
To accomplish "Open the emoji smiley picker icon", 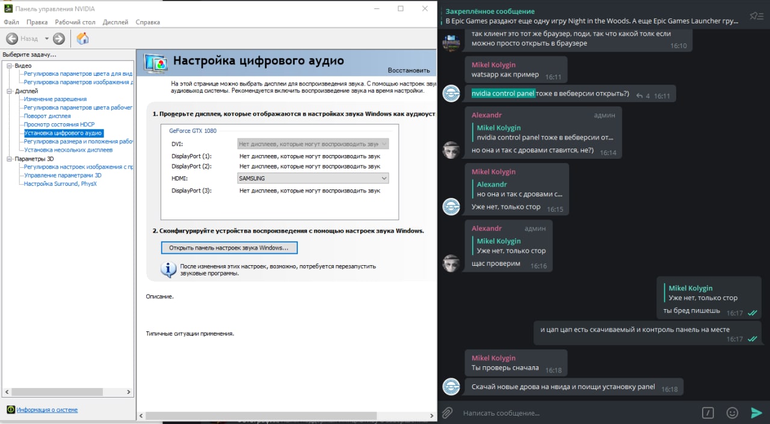I will [732, 413].
